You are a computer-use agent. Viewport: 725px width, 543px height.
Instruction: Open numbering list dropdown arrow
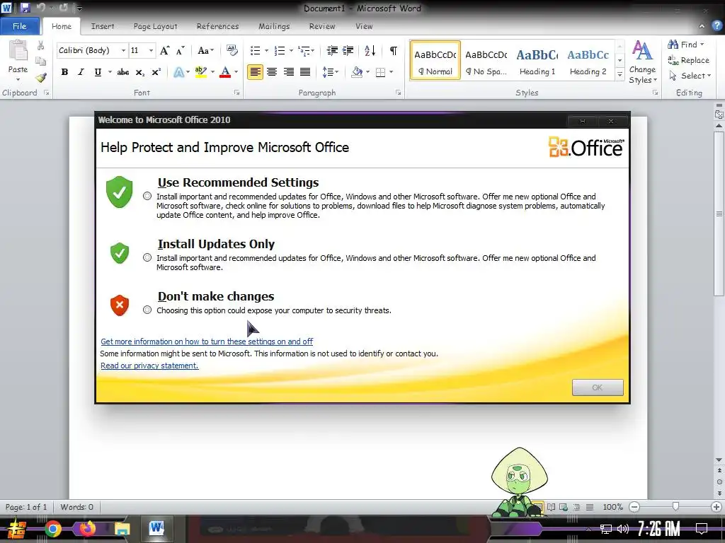[x=291, y=50]
